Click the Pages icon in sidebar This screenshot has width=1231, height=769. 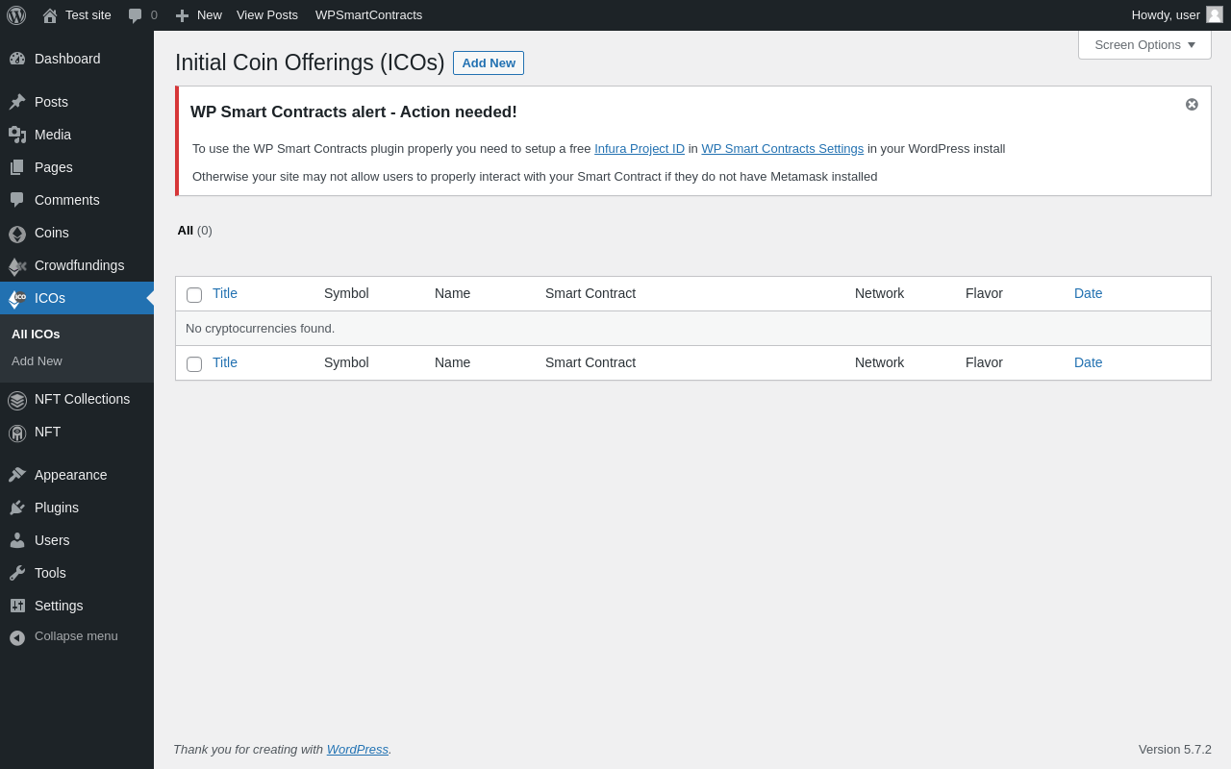17,167
